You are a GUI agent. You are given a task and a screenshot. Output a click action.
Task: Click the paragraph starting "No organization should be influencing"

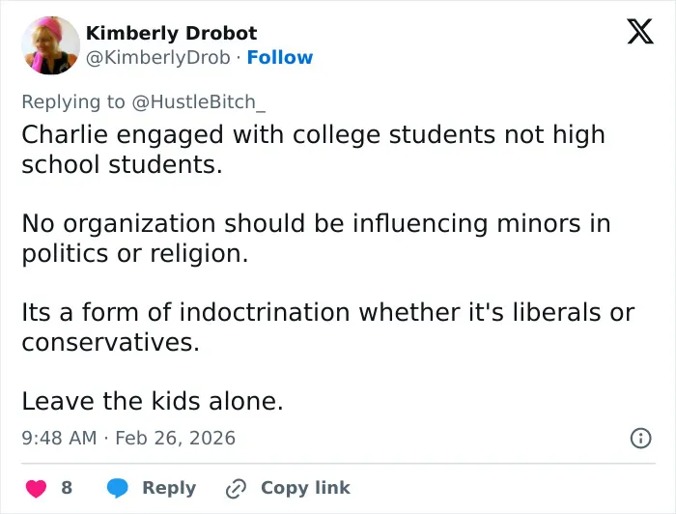coord(316,238)
